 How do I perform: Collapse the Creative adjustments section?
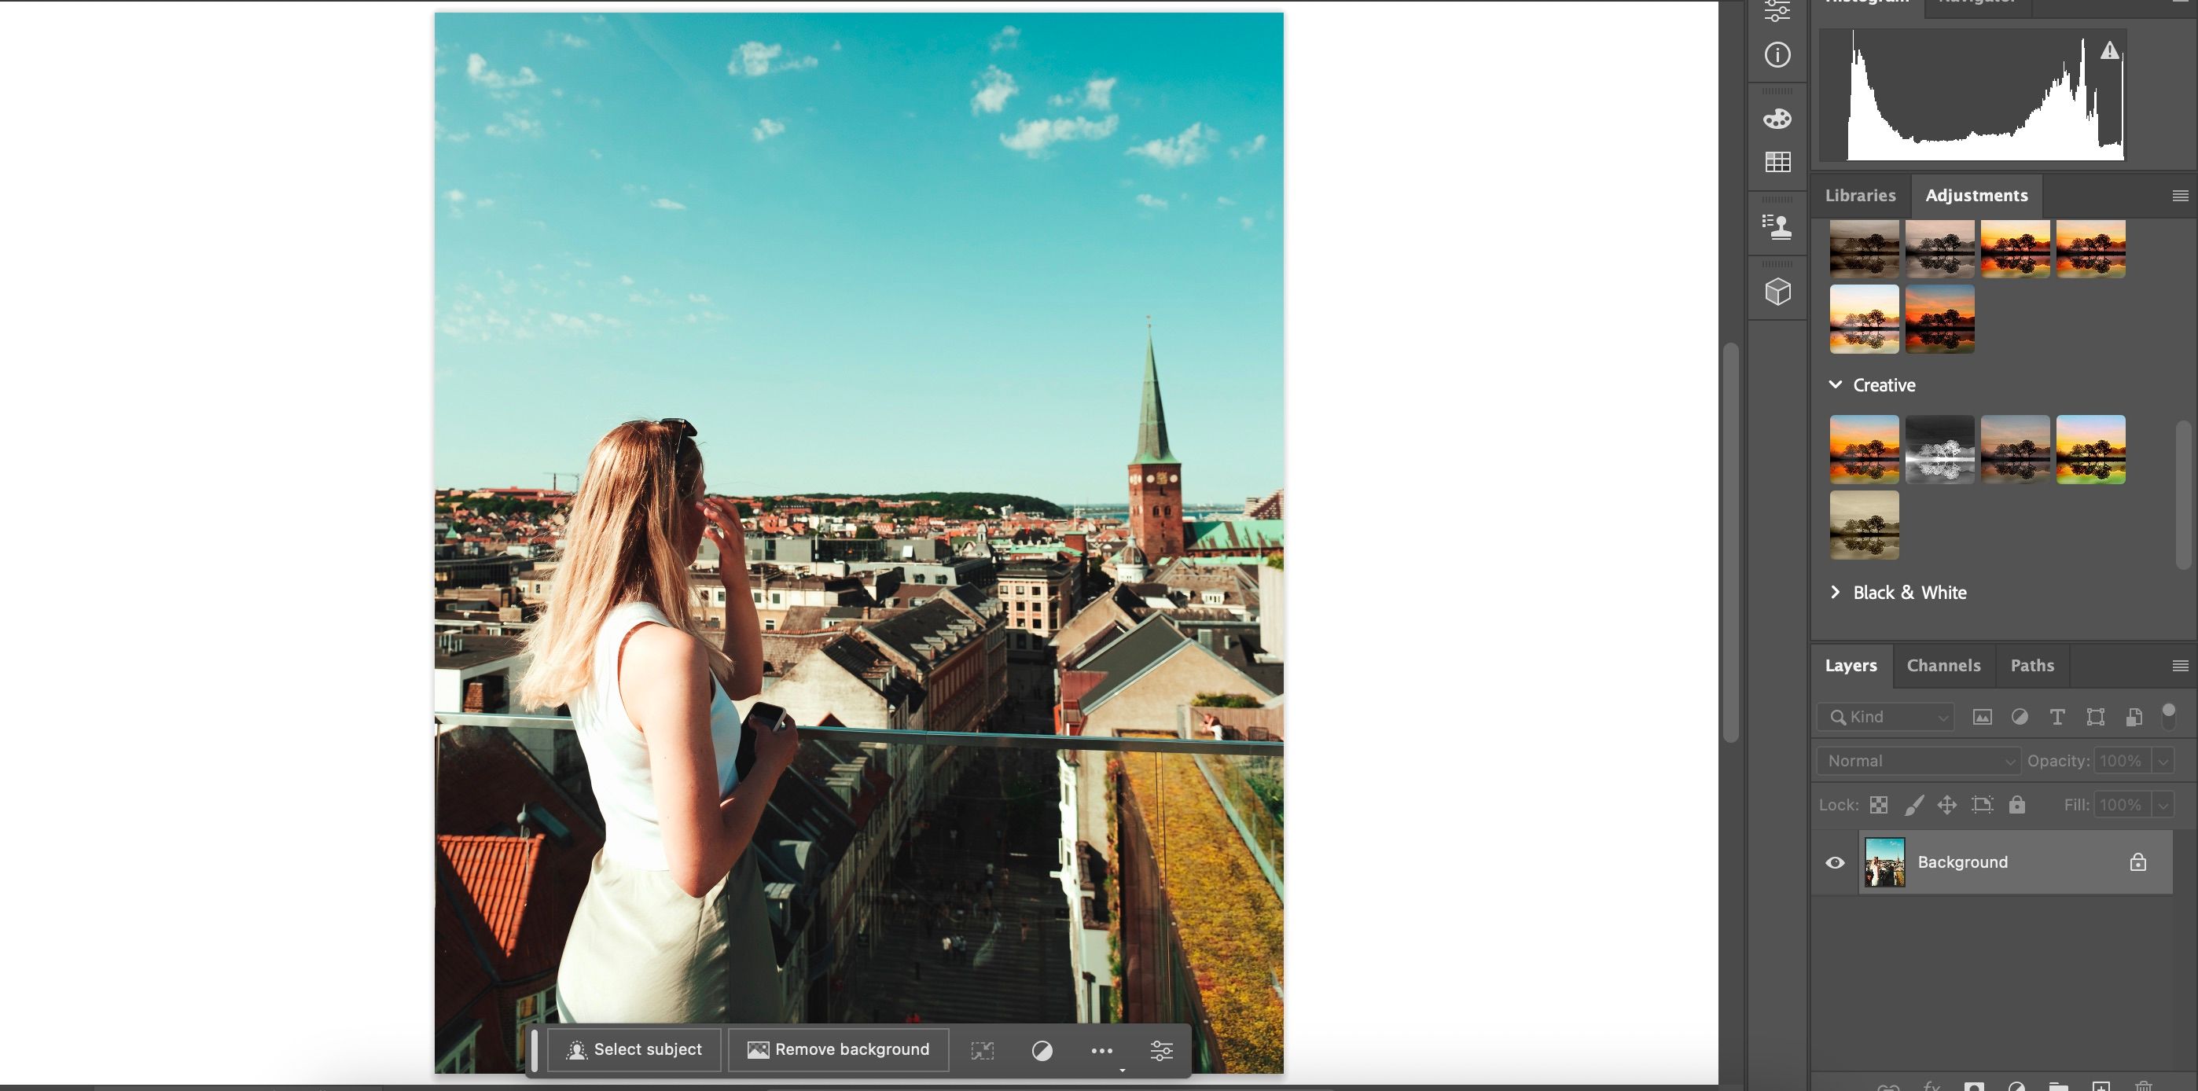[1836, 384]
